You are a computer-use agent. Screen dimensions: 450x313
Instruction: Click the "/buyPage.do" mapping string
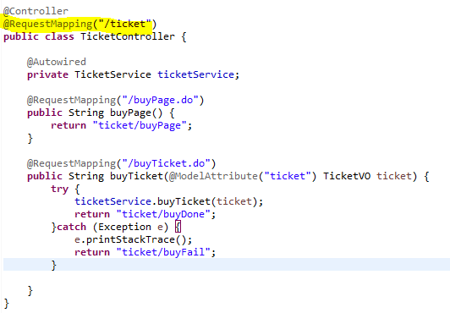(x=160, y=100)
